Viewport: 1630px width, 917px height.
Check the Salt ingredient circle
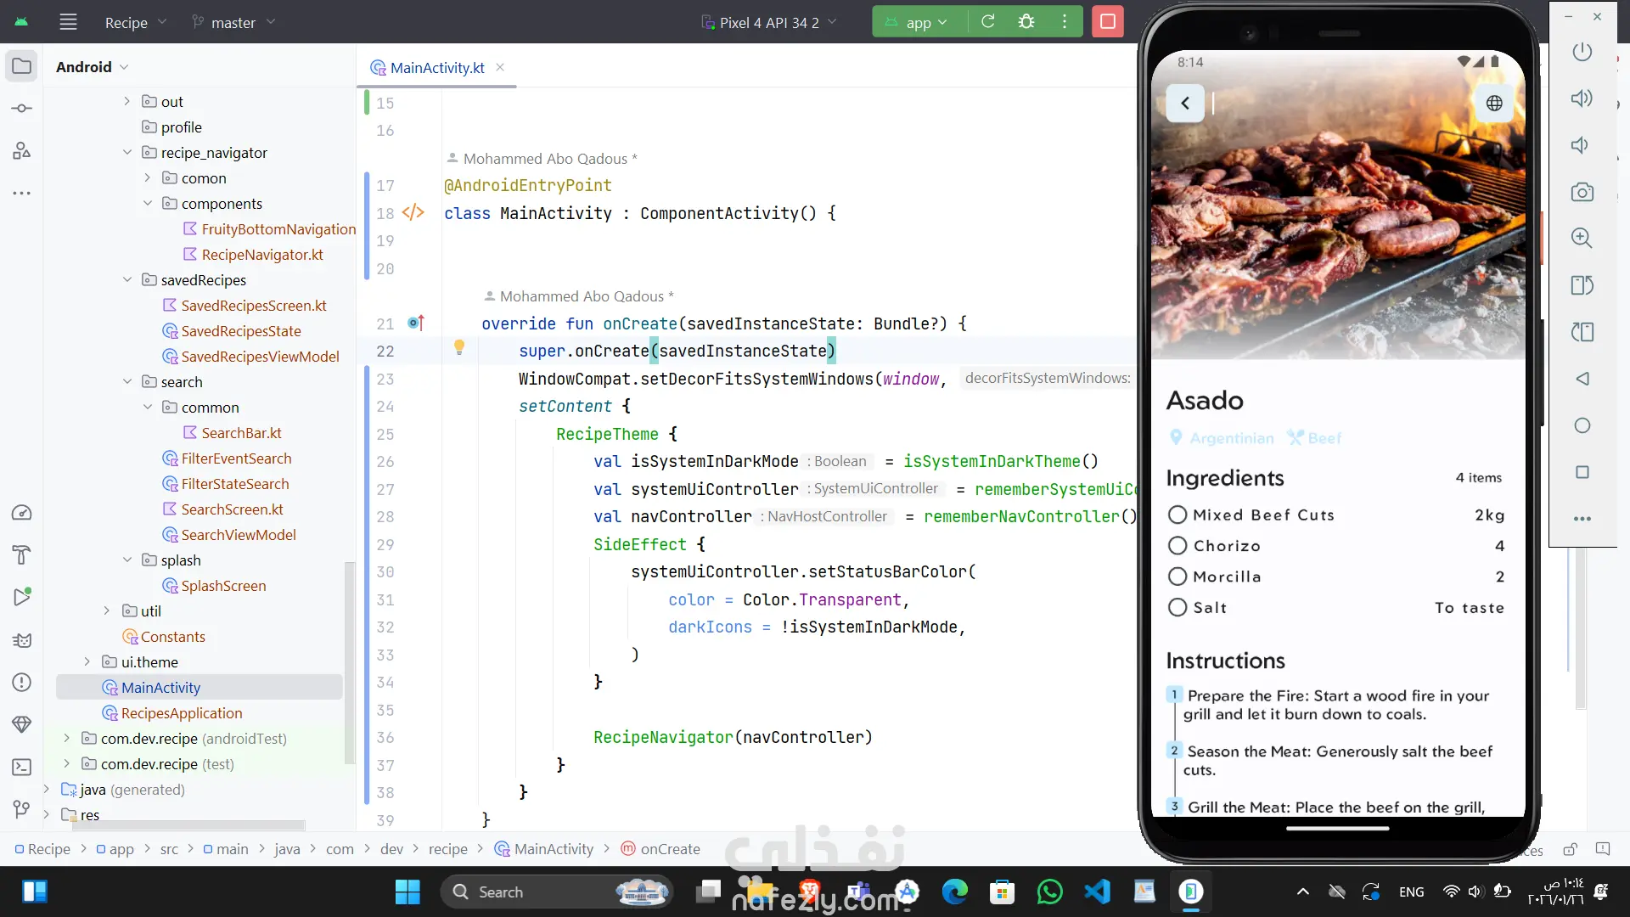tap(1178, 607)
